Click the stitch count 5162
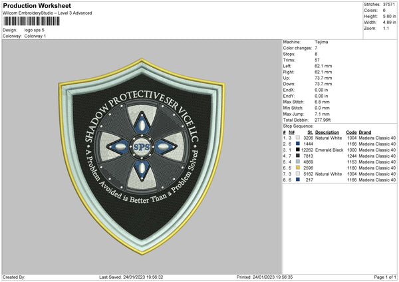The width and height of the screenshot is (399, 282). point(308,174)
